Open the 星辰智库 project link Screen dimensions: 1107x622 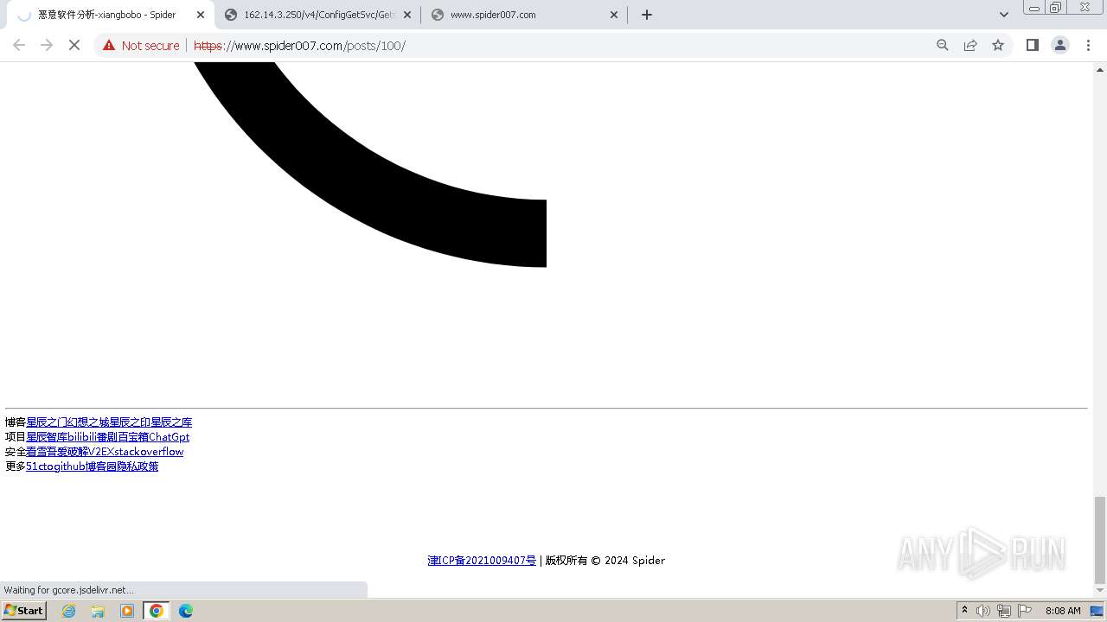coord(47,437)
